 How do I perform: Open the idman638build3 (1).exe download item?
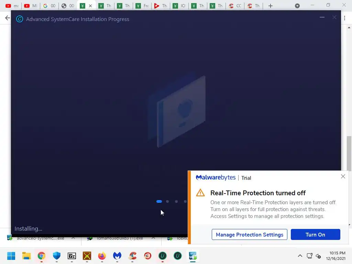pos(115,238)
